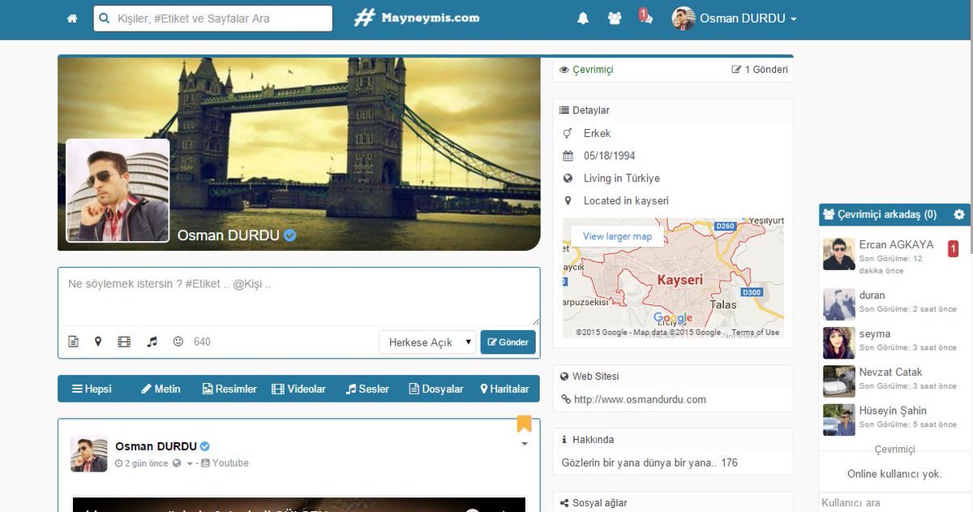
Task: Click the Kayseri map
Action: (673, 278)
